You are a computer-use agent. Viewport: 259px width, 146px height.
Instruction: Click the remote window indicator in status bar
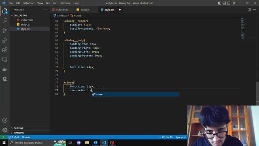click(x=3, y=137)
